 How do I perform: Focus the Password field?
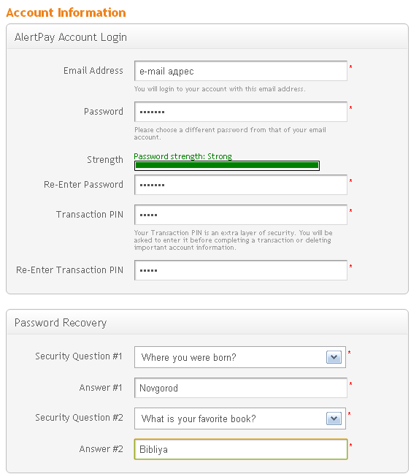pyautogui.click(x=240, y=112)
